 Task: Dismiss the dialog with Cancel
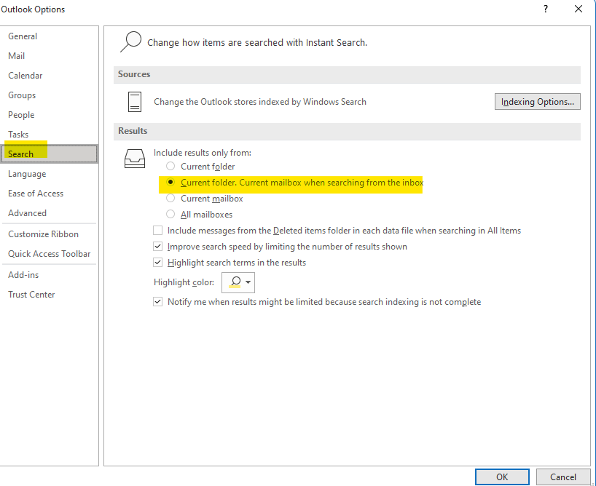click(563, 477)
